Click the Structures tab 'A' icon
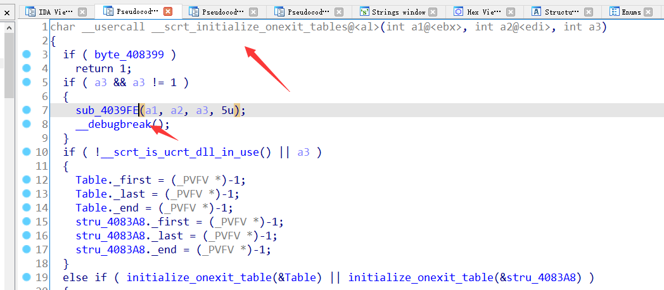664x290 pixels. click(x=537, y=12)
